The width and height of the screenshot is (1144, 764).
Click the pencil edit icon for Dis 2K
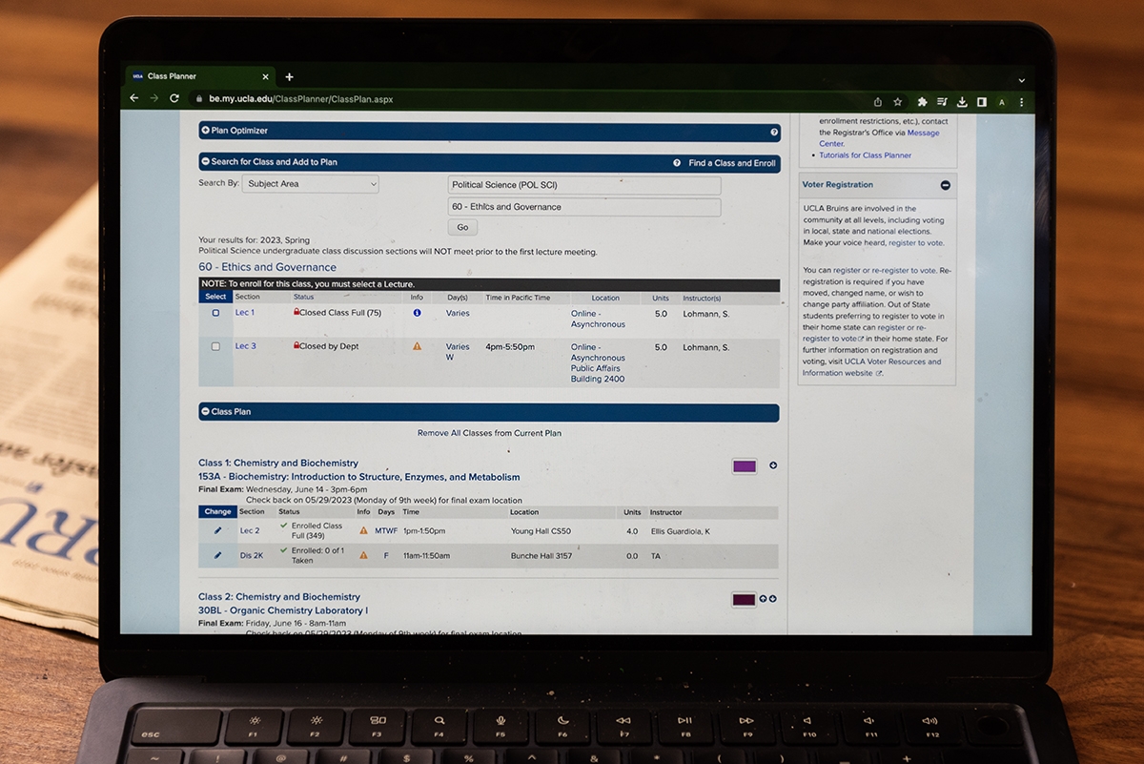coord(217,555)
